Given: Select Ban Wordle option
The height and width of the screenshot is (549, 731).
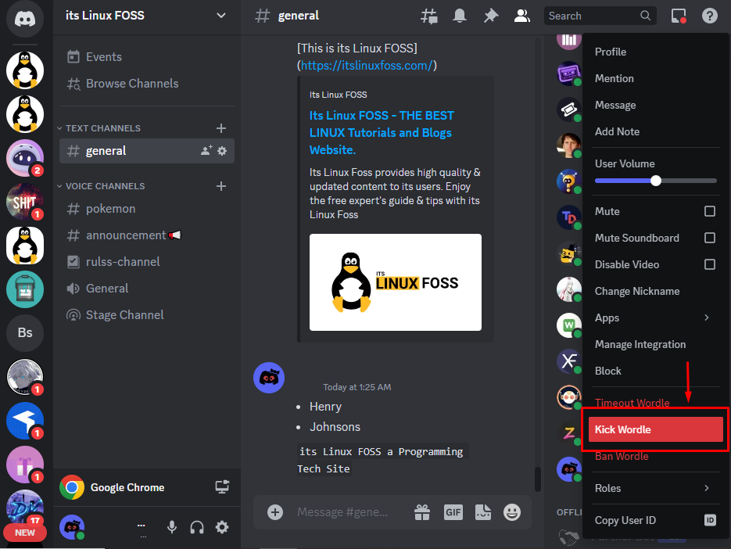Looking at the screenshot, I should click(x=655, y=456).
